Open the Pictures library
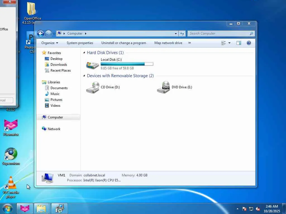Viewport: 286px width, 214px height. [56, 100]
